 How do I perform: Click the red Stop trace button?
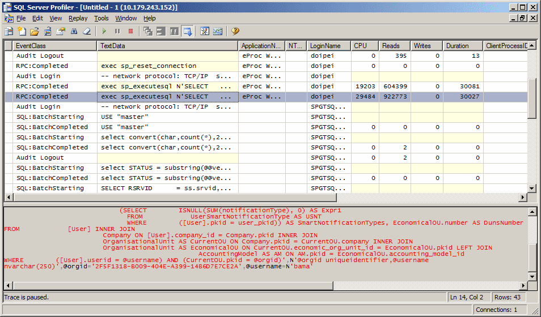[130, 31]
